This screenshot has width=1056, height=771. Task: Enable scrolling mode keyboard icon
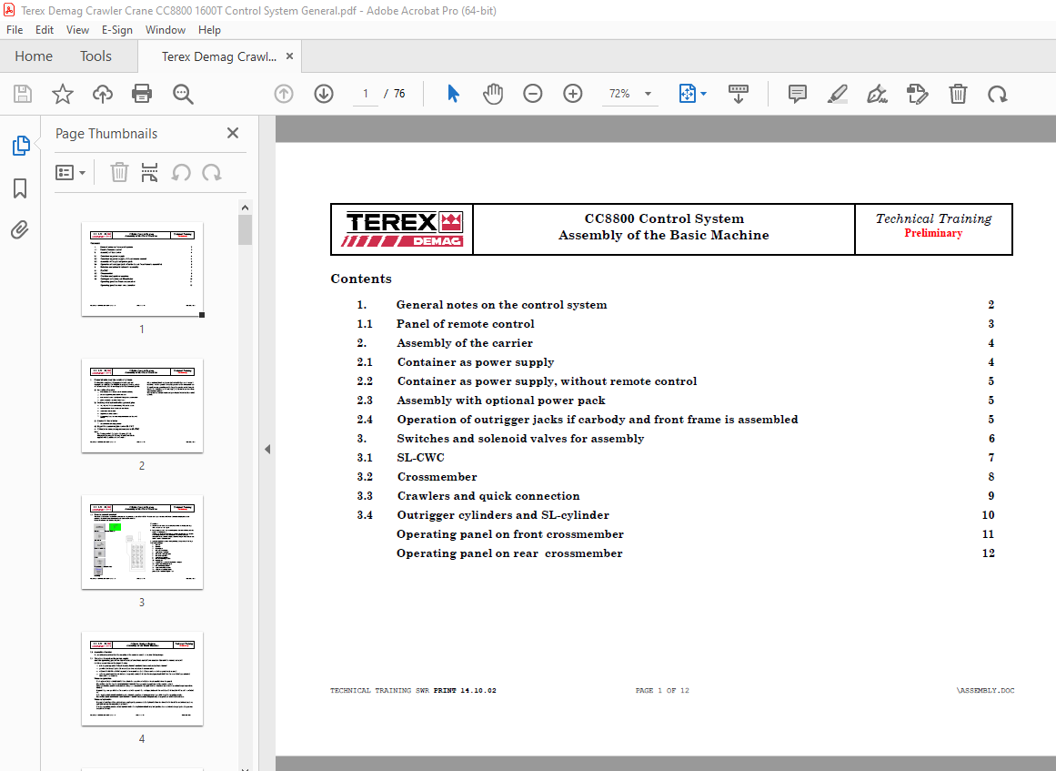[739, 94]
